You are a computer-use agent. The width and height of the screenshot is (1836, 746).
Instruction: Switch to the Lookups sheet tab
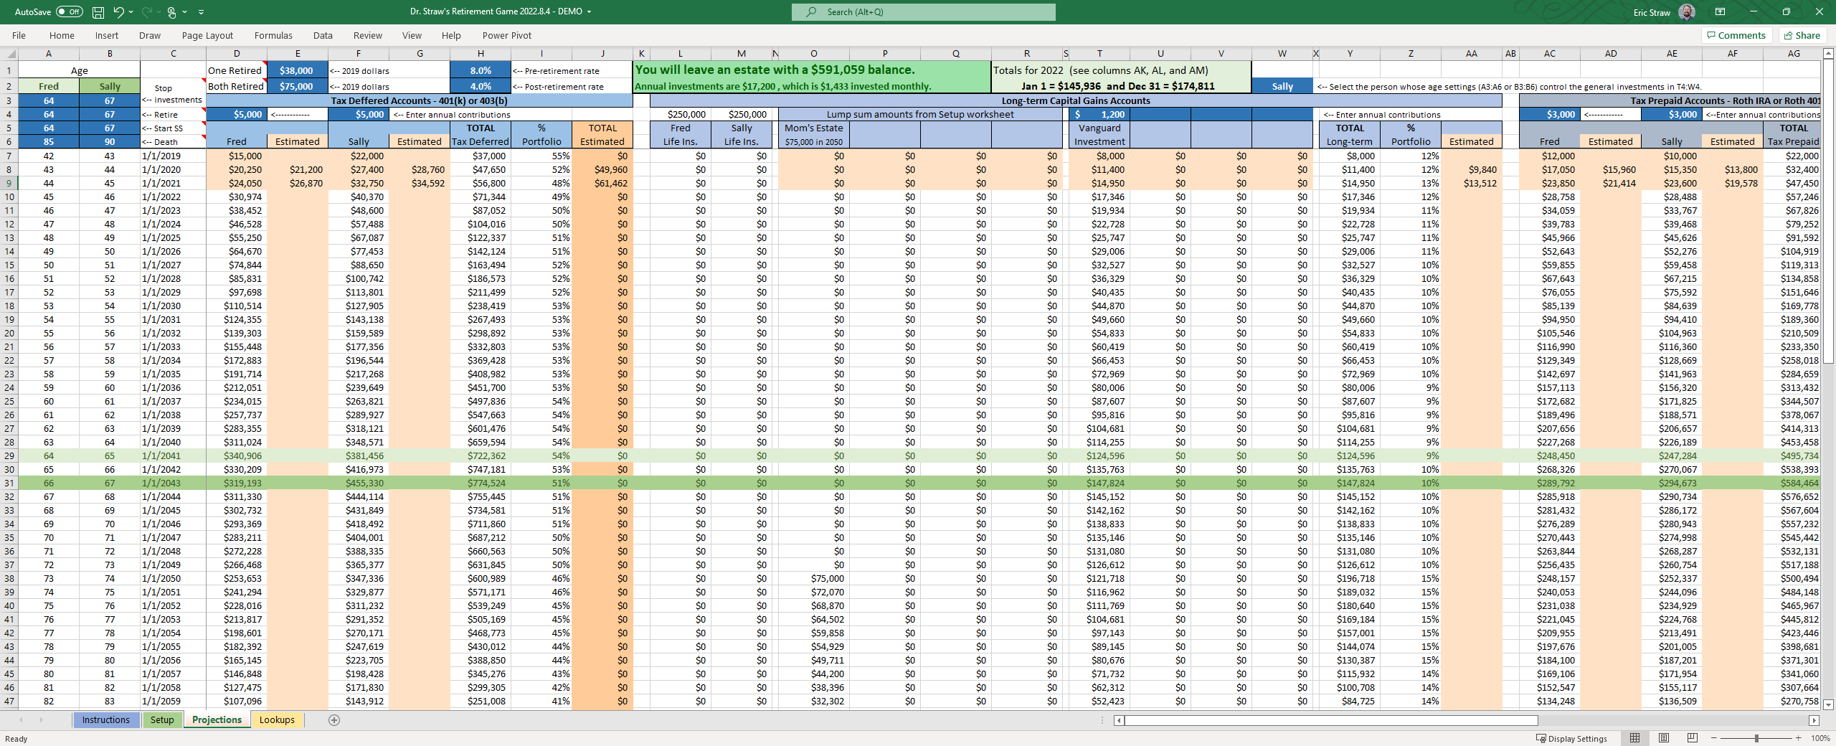coord(277,720)
